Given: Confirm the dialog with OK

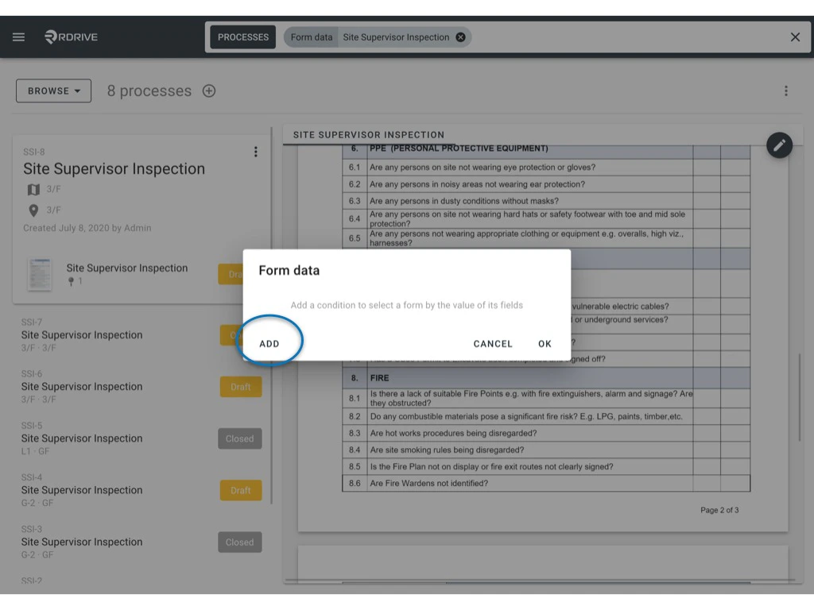Looking at the screenshot, I should (545, 343).
